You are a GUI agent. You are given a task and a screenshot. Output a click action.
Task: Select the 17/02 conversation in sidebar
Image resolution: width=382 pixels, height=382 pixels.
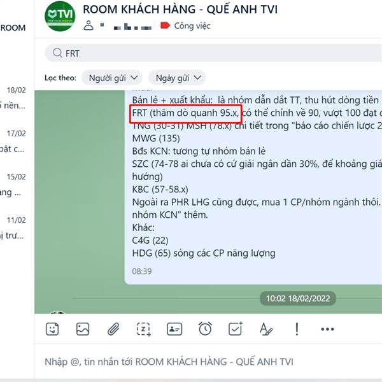[13, 141]
